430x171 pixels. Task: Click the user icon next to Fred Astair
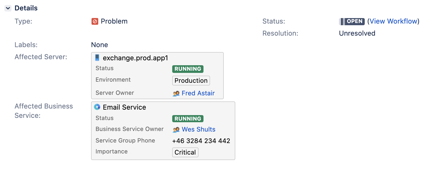[x=176, y=93]
